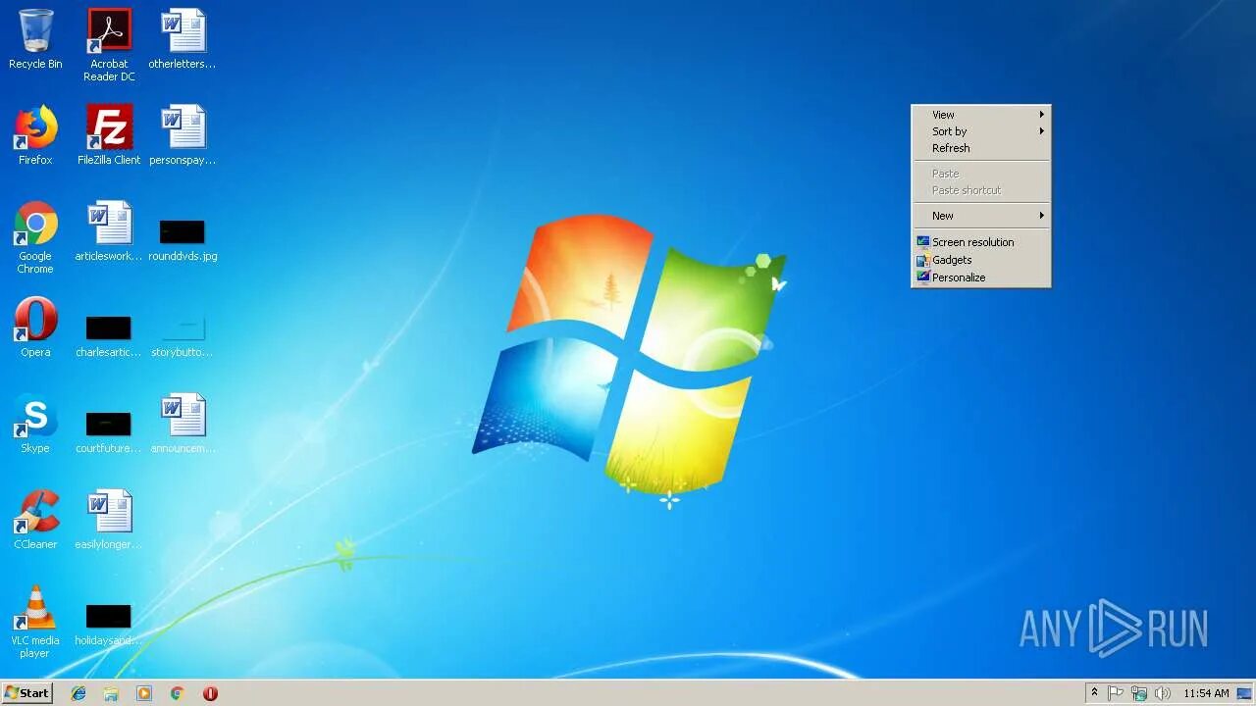Open FileZilla Client
The width and height of the screenshot is (1256, 706).
click(108, 128)
